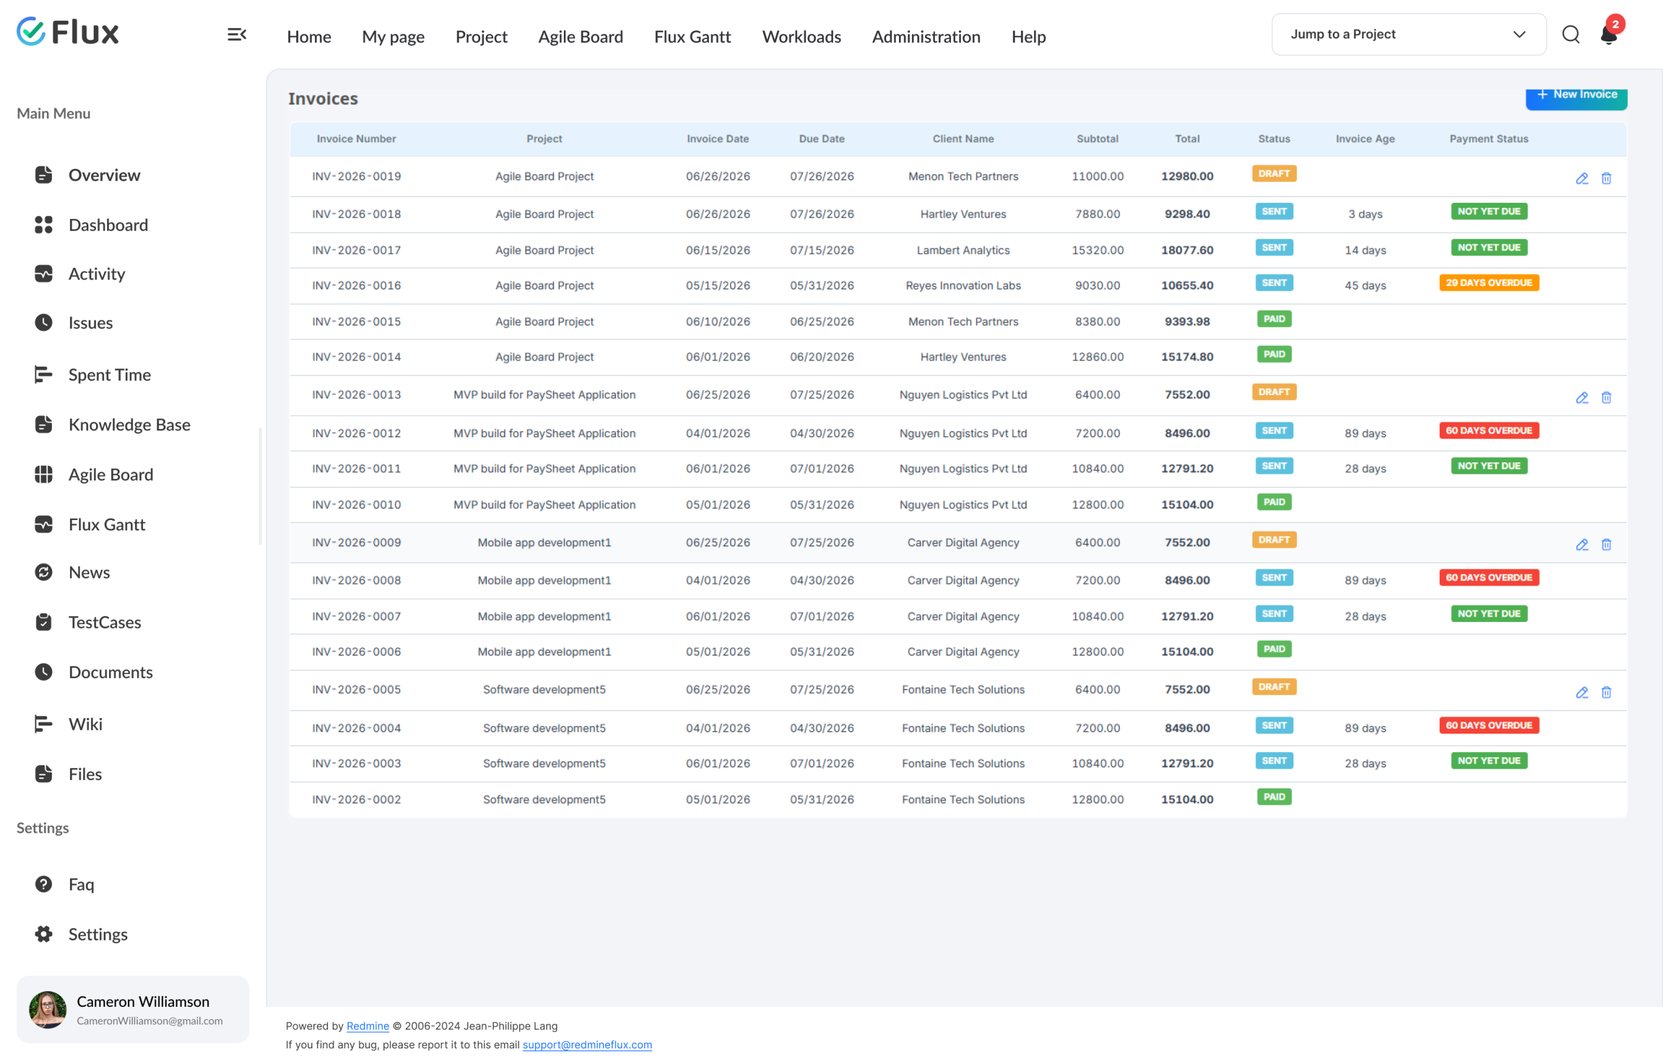Open the search magnifier icon
The image size is (1663, 1064).
point(1571,34)
